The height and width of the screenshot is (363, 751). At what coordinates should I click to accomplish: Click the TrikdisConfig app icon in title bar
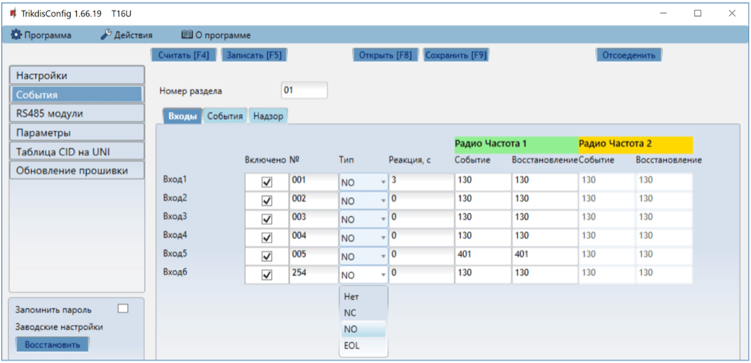[x=13, y=13]
